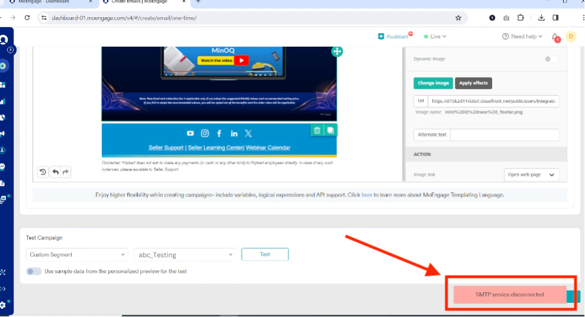Click the Webinar Calendar footer link
This screenshot has height=317, width=585.
pos(268,148)
